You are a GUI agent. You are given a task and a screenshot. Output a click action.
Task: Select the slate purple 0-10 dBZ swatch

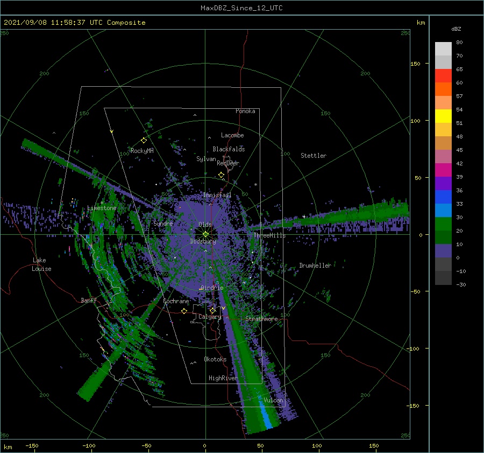click(443, 251)
